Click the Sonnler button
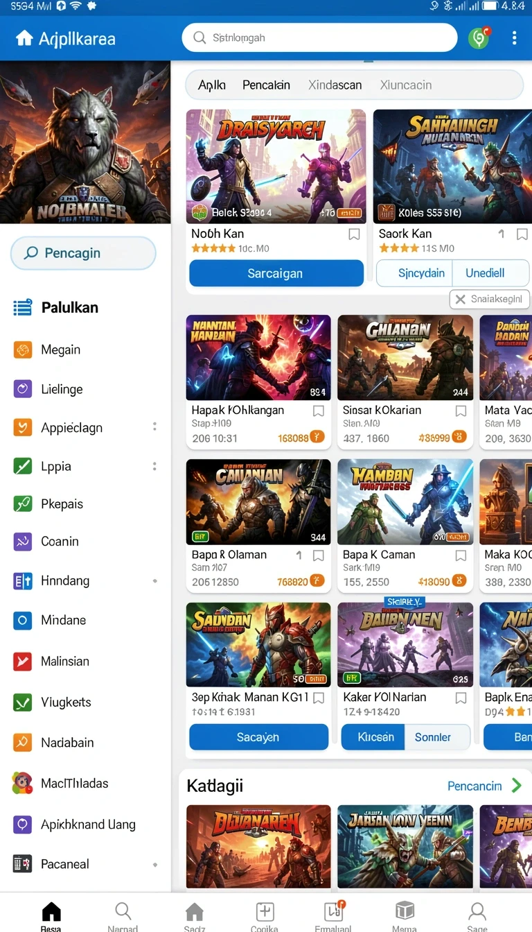532x932 pixels. [437, 737]
